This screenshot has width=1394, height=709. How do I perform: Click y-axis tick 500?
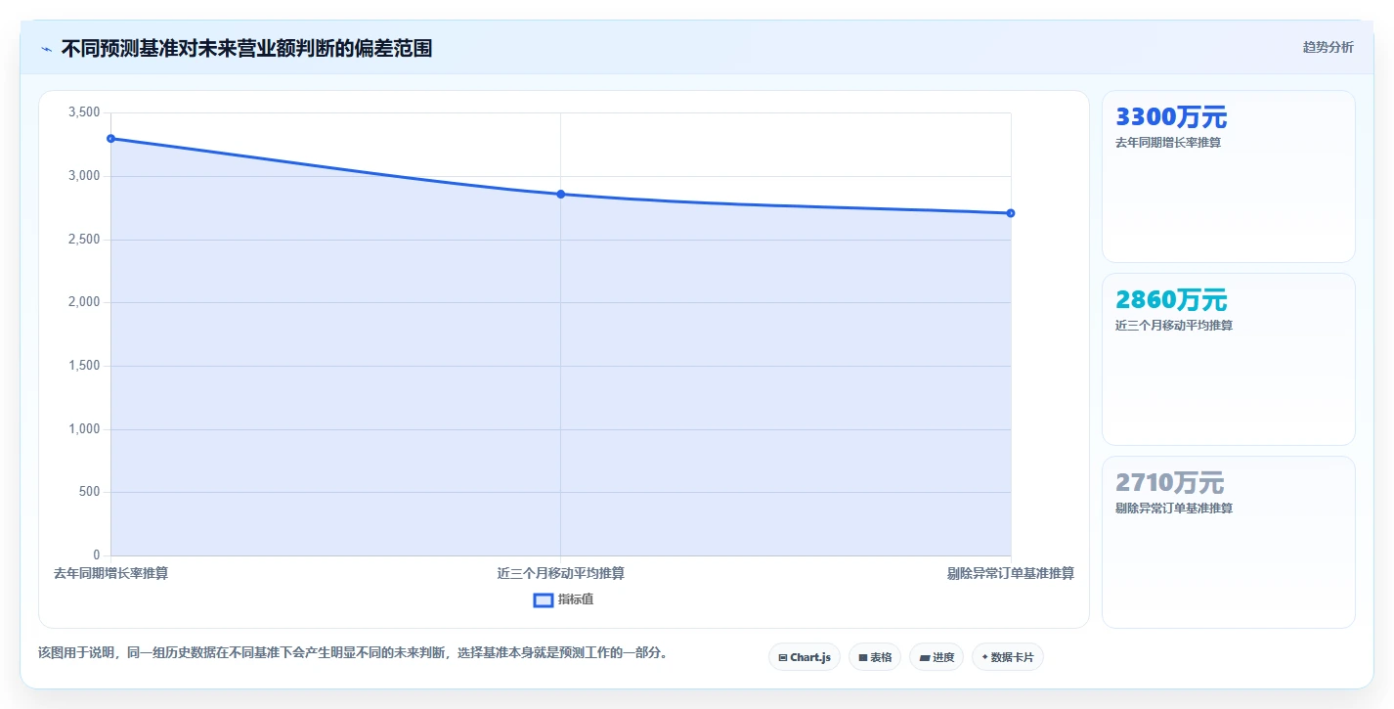pyautogui.click(x=90, y=492)
